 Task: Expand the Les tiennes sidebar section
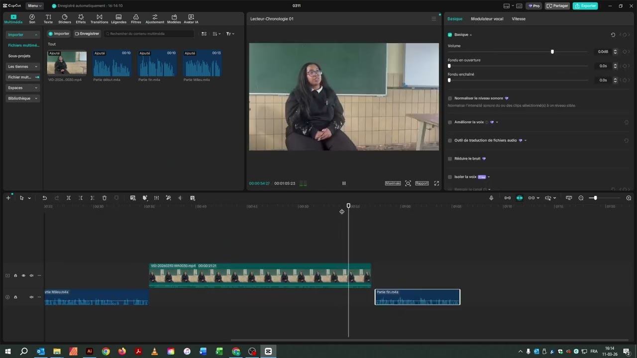[22, 67]
